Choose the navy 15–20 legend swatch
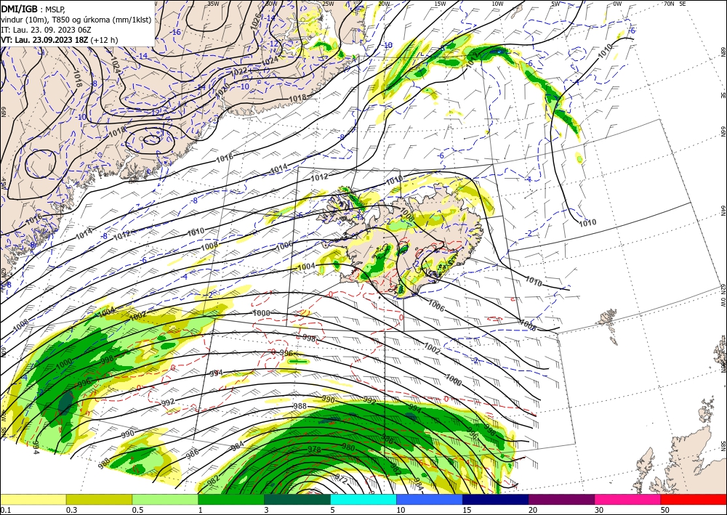Image resolution: width=727 pixels, height=515 pixels. [496, 499]
